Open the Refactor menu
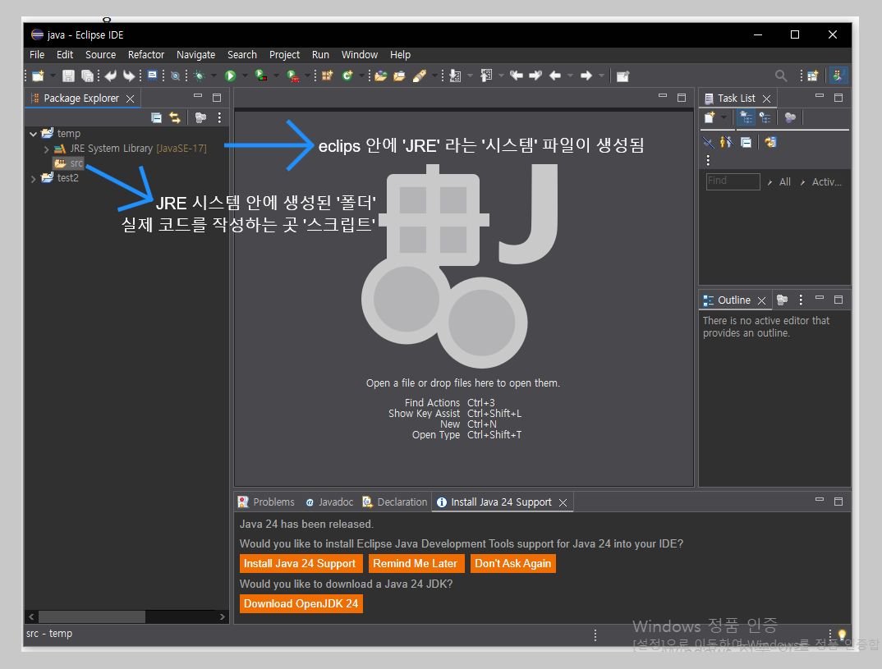Image resolution: width=882 pixels, height=669 pixels. [145, 54]
